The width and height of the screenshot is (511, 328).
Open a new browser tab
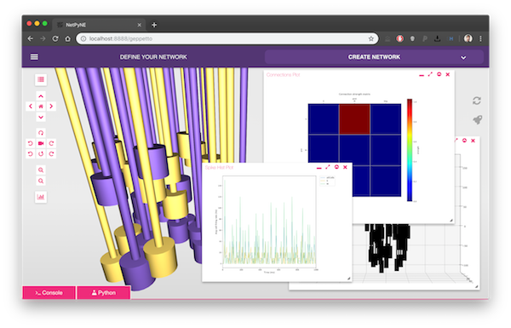coord(154,25)
